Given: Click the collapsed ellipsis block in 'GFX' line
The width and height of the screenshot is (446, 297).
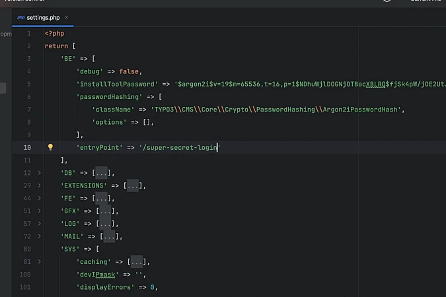Looking at the screenshot, I should (x=104, y=211).
